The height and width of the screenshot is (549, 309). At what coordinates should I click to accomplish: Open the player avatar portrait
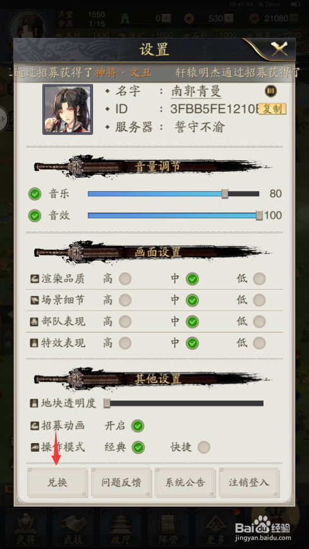coord(68,109)
